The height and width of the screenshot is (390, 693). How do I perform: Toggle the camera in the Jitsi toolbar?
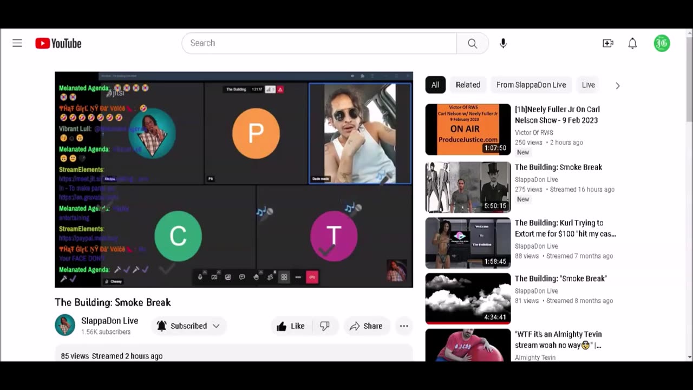pos(214,277)
